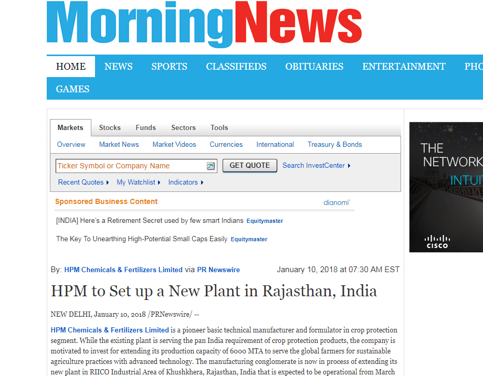The image size is (483, 376).
Task: Focus the Ticker Symbol or Company Name field
Action: (136, 166)
